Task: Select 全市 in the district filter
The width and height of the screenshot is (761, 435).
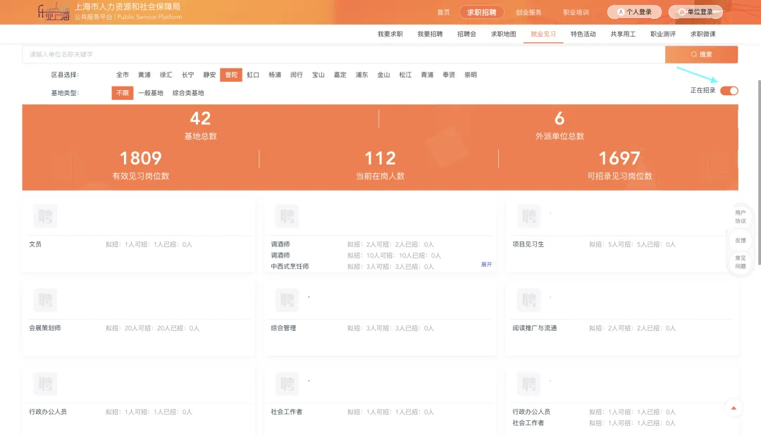Action: (x=123, y=75)
